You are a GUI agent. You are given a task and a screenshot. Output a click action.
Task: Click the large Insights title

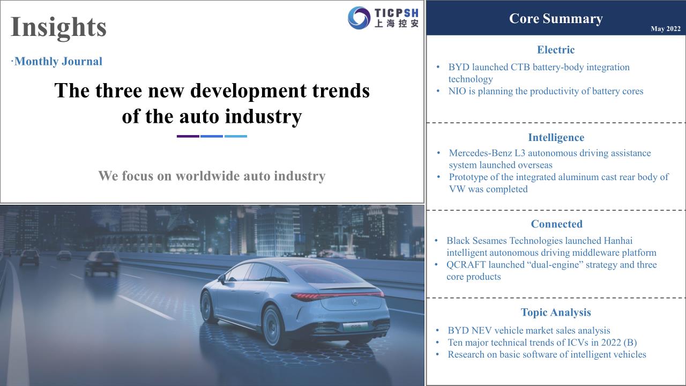pos(58,27)
